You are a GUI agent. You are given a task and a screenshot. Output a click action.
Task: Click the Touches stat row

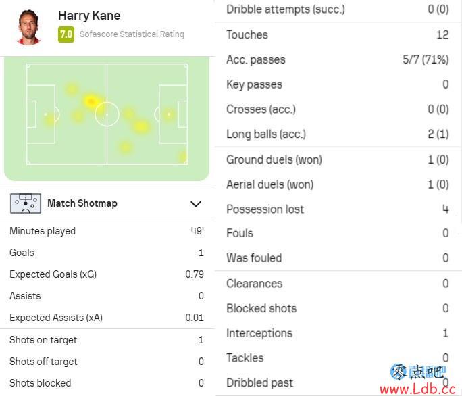(338, 34)
